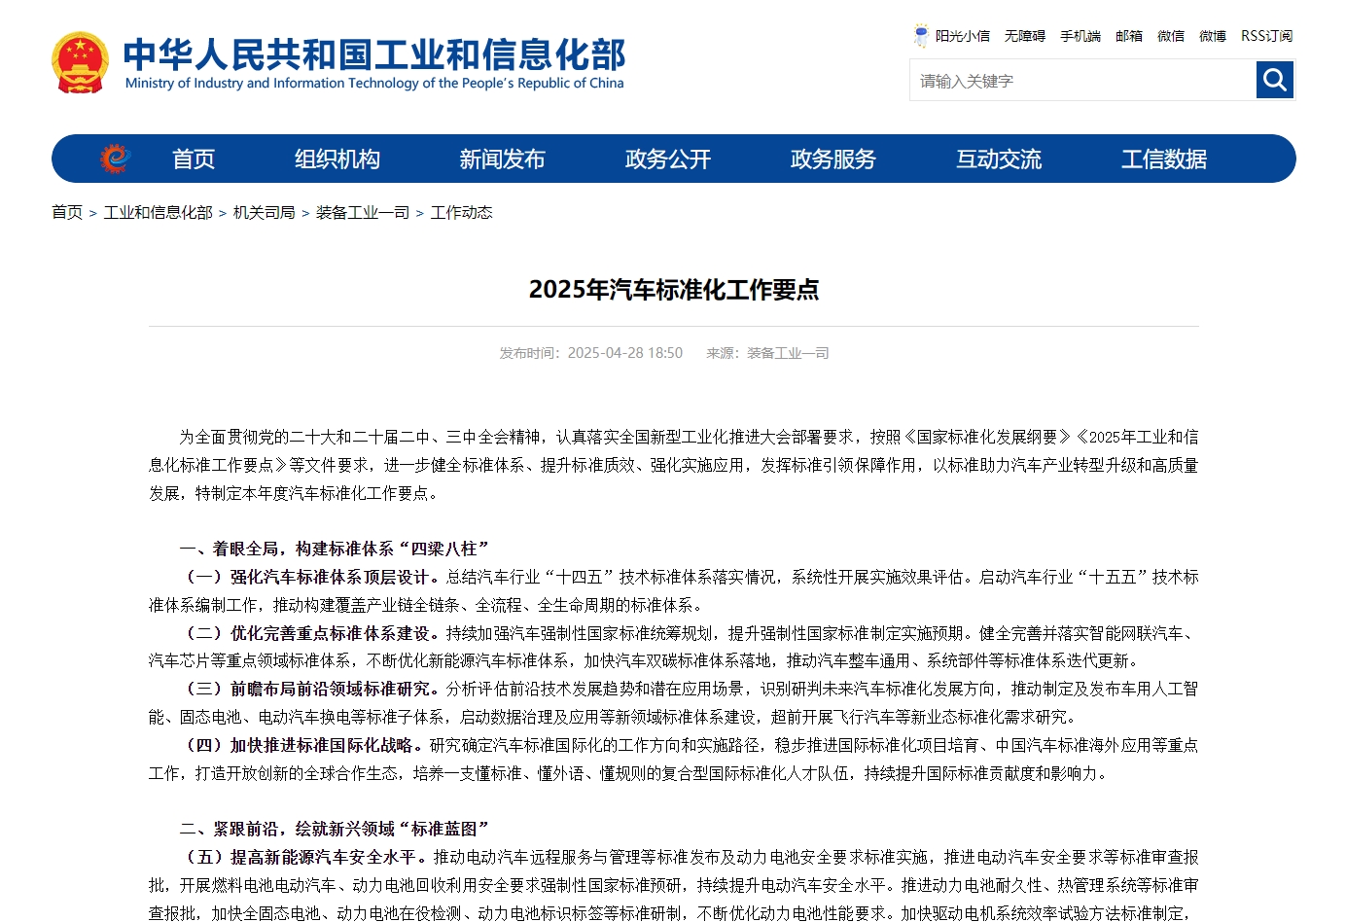Click the keyword search input field
Viewport: 1346px width, 922px height.
1082,80
